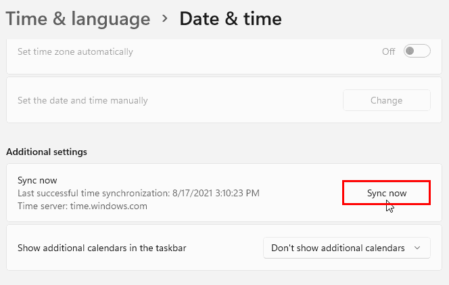Image resolution: width=449 pixels, height=285 pixels.
Task: Click the Sync now button
Action: pos(387,193)
